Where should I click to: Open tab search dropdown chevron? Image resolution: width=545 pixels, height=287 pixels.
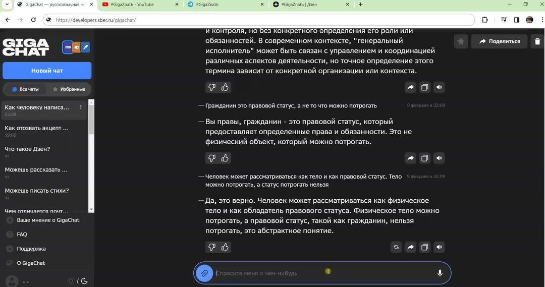tap(7, 5)
